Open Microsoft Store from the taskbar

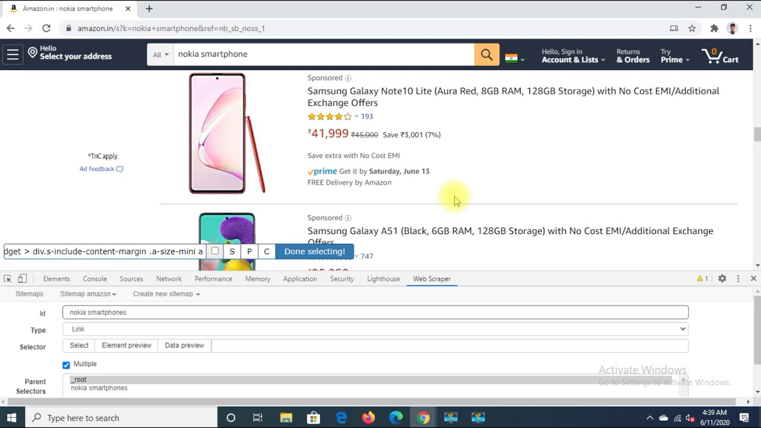pyautogui.click(x=313, y=418)
